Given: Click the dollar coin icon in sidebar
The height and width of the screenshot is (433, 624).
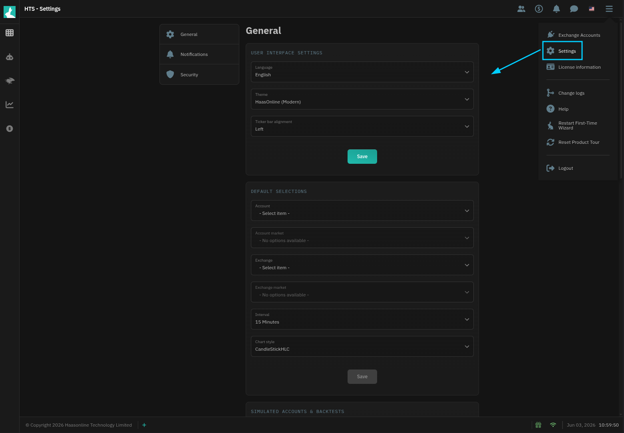Looking at the screenshot, I should point(10,129).
